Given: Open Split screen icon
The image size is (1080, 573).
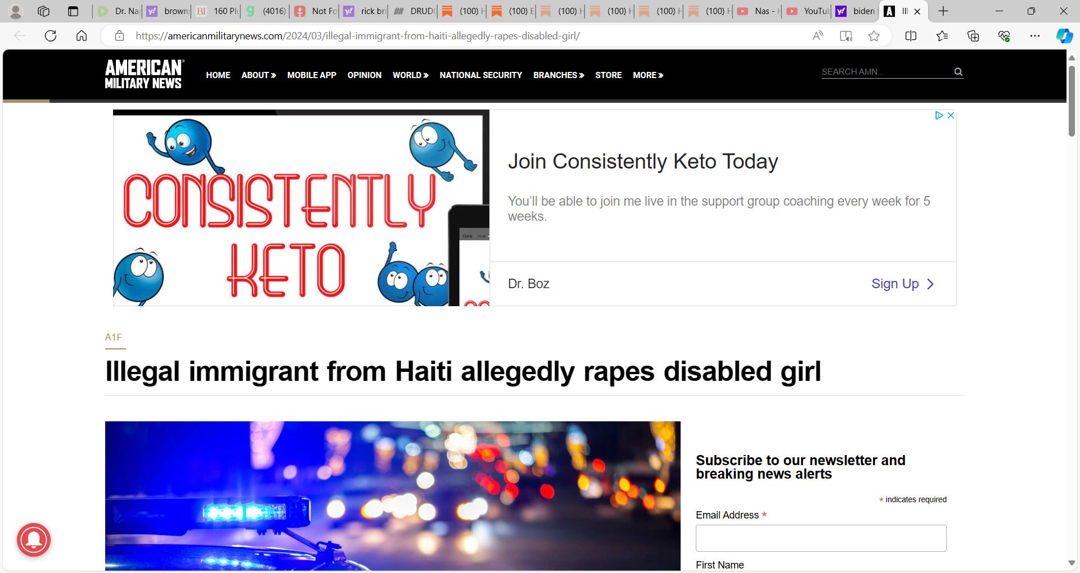Looking at the screenshot, I should click(911, 36).
